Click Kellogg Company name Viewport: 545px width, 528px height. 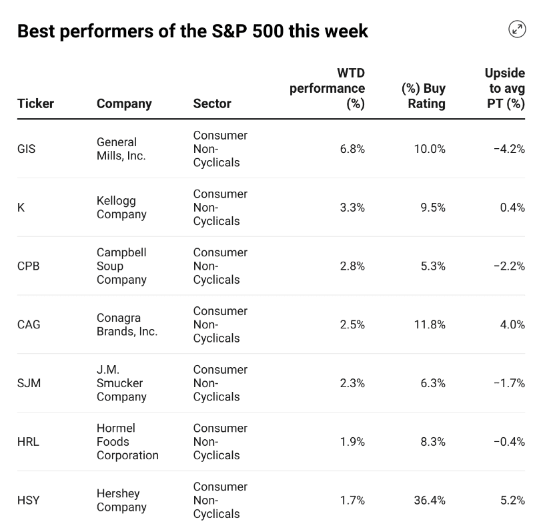[121, 208]
